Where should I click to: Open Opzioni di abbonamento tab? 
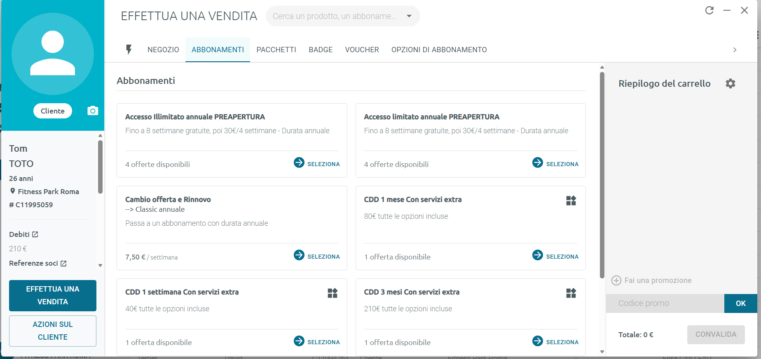click(439, 50)
